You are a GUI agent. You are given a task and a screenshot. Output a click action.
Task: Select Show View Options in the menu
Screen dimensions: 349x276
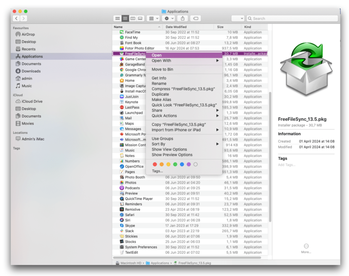[x=169, y=149]
